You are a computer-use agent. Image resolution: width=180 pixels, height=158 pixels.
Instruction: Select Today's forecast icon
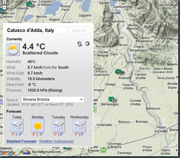[x=17, y=126]
